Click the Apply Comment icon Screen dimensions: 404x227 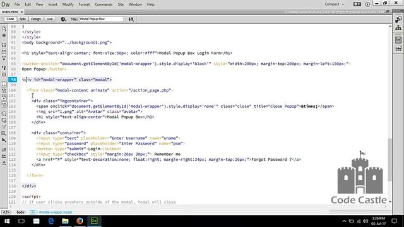pos(4,113)
